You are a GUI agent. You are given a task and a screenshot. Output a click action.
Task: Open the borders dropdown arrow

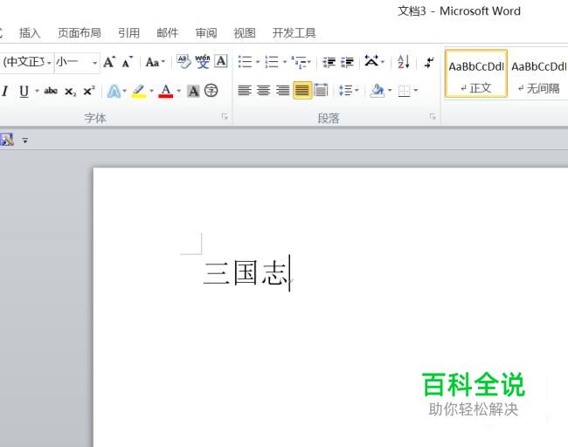(x=416, y=90)
